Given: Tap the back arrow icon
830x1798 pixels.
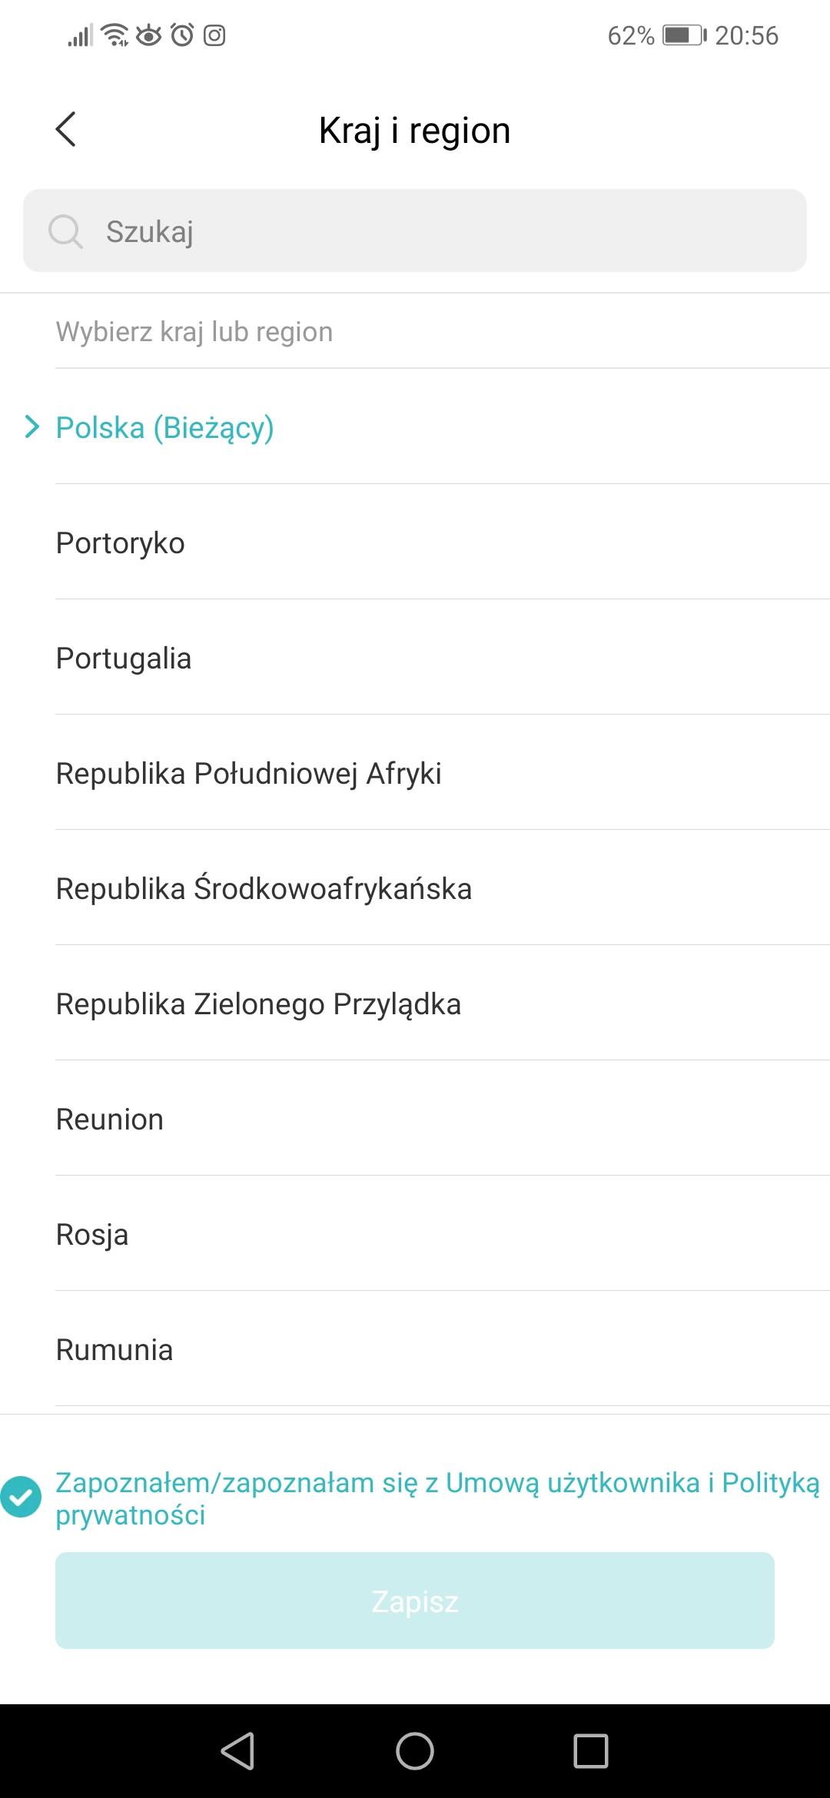Looking at the screenshot, I should point(66,129).
